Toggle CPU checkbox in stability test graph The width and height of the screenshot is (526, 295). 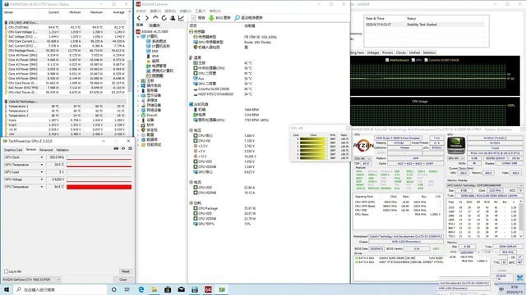(413, 60)
